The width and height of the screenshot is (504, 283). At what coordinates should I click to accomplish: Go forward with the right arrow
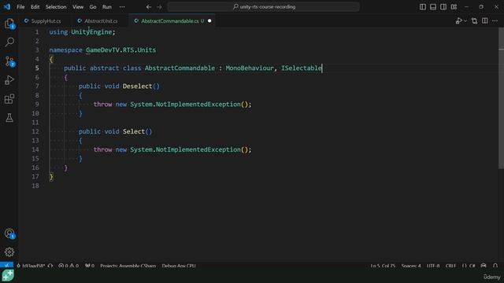pyautogui.click(x=159, y=6)
